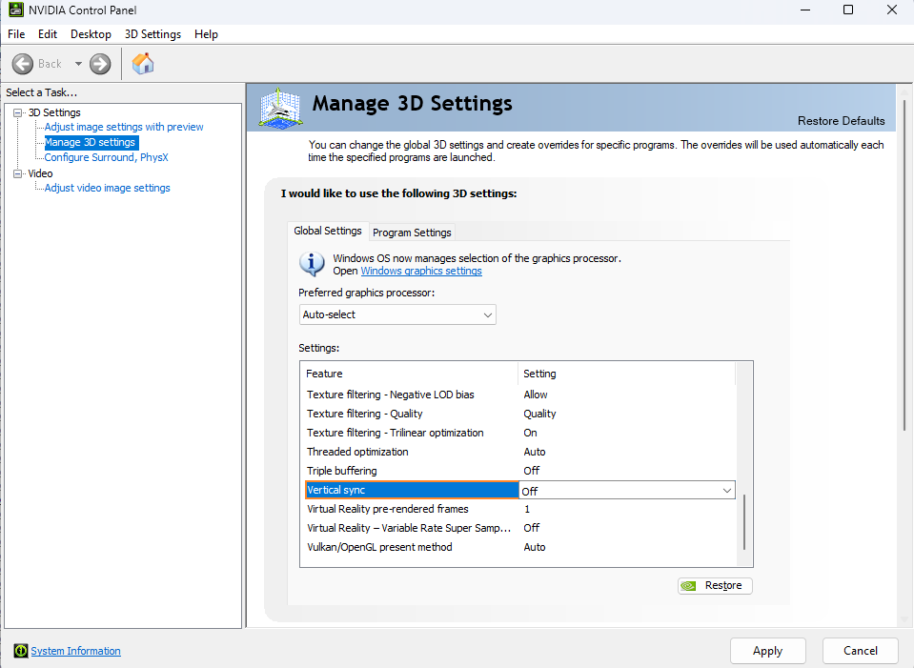Image resolution: width=914 pixels, height=668 pixels.
Task: Open the Vertical sync setting dropdown
Action: tap(727, 490)
